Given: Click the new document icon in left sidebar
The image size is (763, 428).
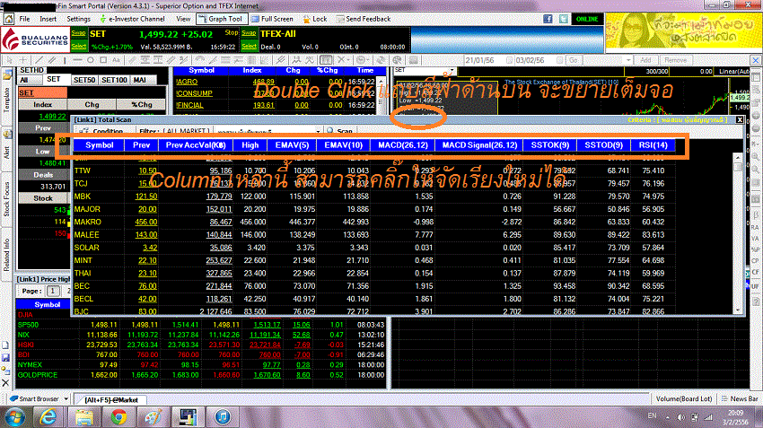Looking at the screenshot, I should click(5, 345).
